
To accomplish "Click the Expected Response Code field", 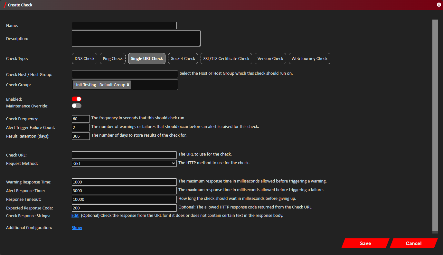I will (124, 208).
